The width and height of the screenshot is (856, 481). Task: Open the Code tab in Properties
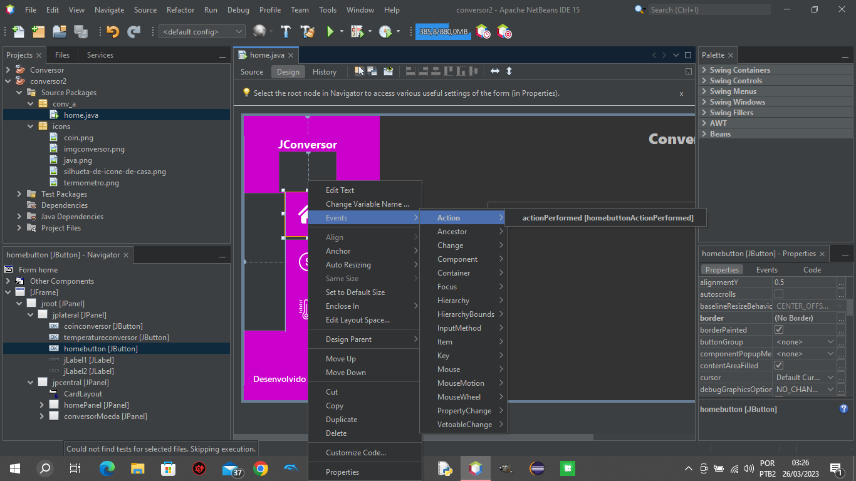(x=812, y=270)
